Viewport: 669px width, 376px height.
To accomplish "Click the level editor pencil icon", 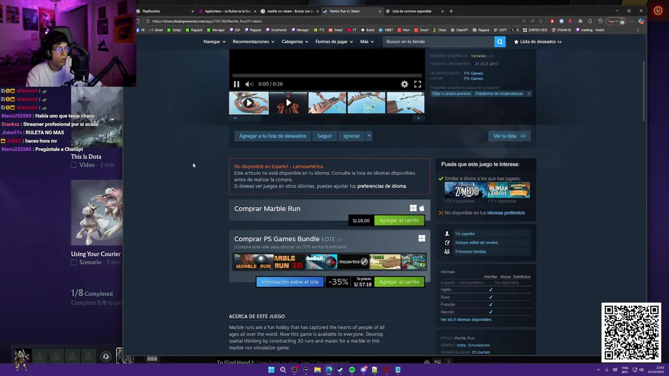I will tap(447, 243).
